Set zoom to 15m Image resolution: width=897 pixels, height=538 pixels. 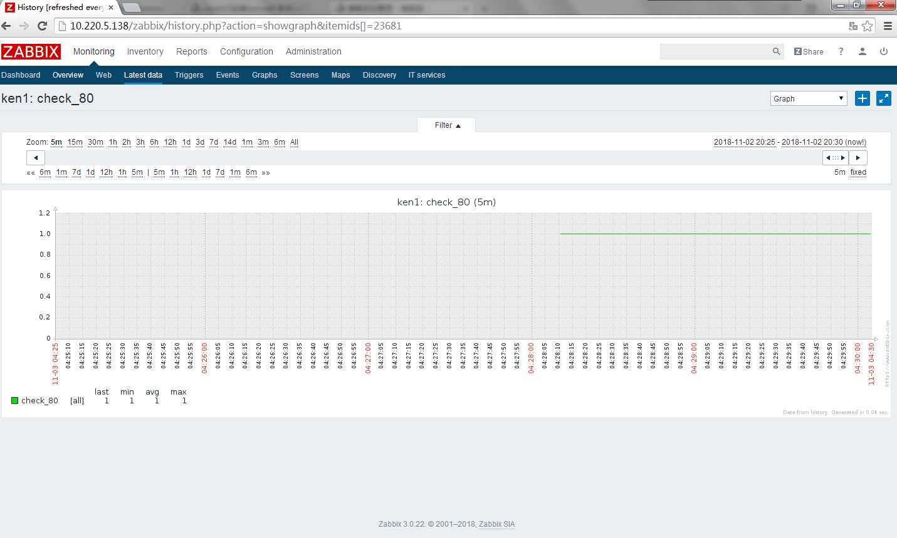pos(75,142)
